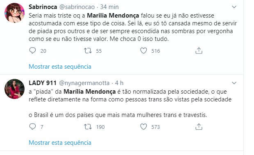Like Sabrinoca's tweet with heart icon
The width and height of the screenshot is (254, 155).
(143, 51)
